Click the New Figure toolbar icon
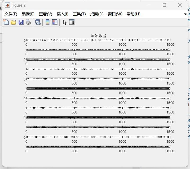 [x=6, y=22]
